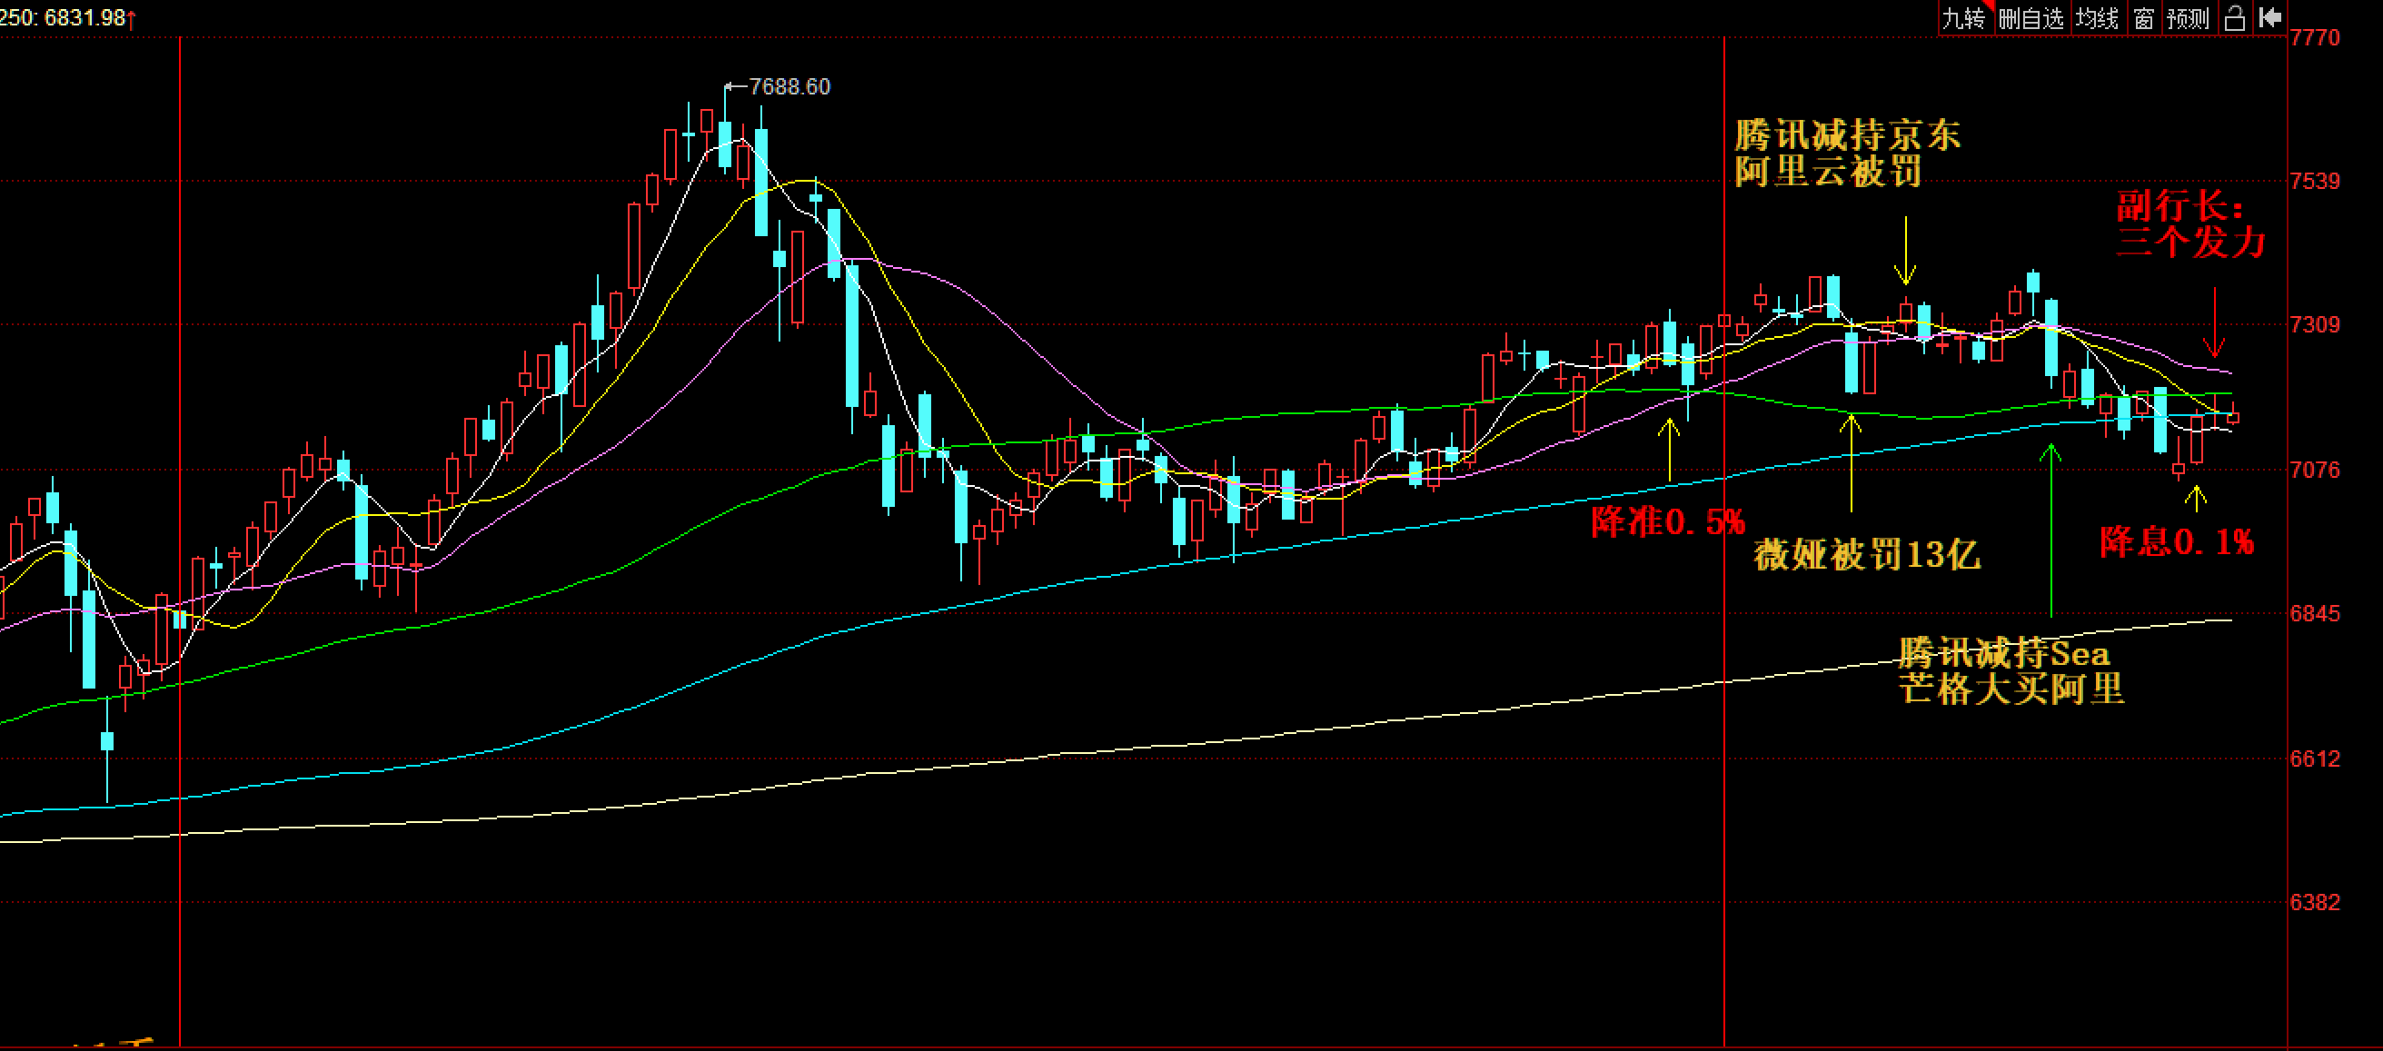Viewport: 2383px width, 1051px height.
Task: Click the green up arrow above 腾讯减持Sea
Action: (x=2050, y=530)
